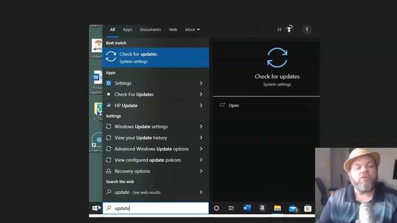
Task: Open Recovery options result
Action: (x=156, y=171)
